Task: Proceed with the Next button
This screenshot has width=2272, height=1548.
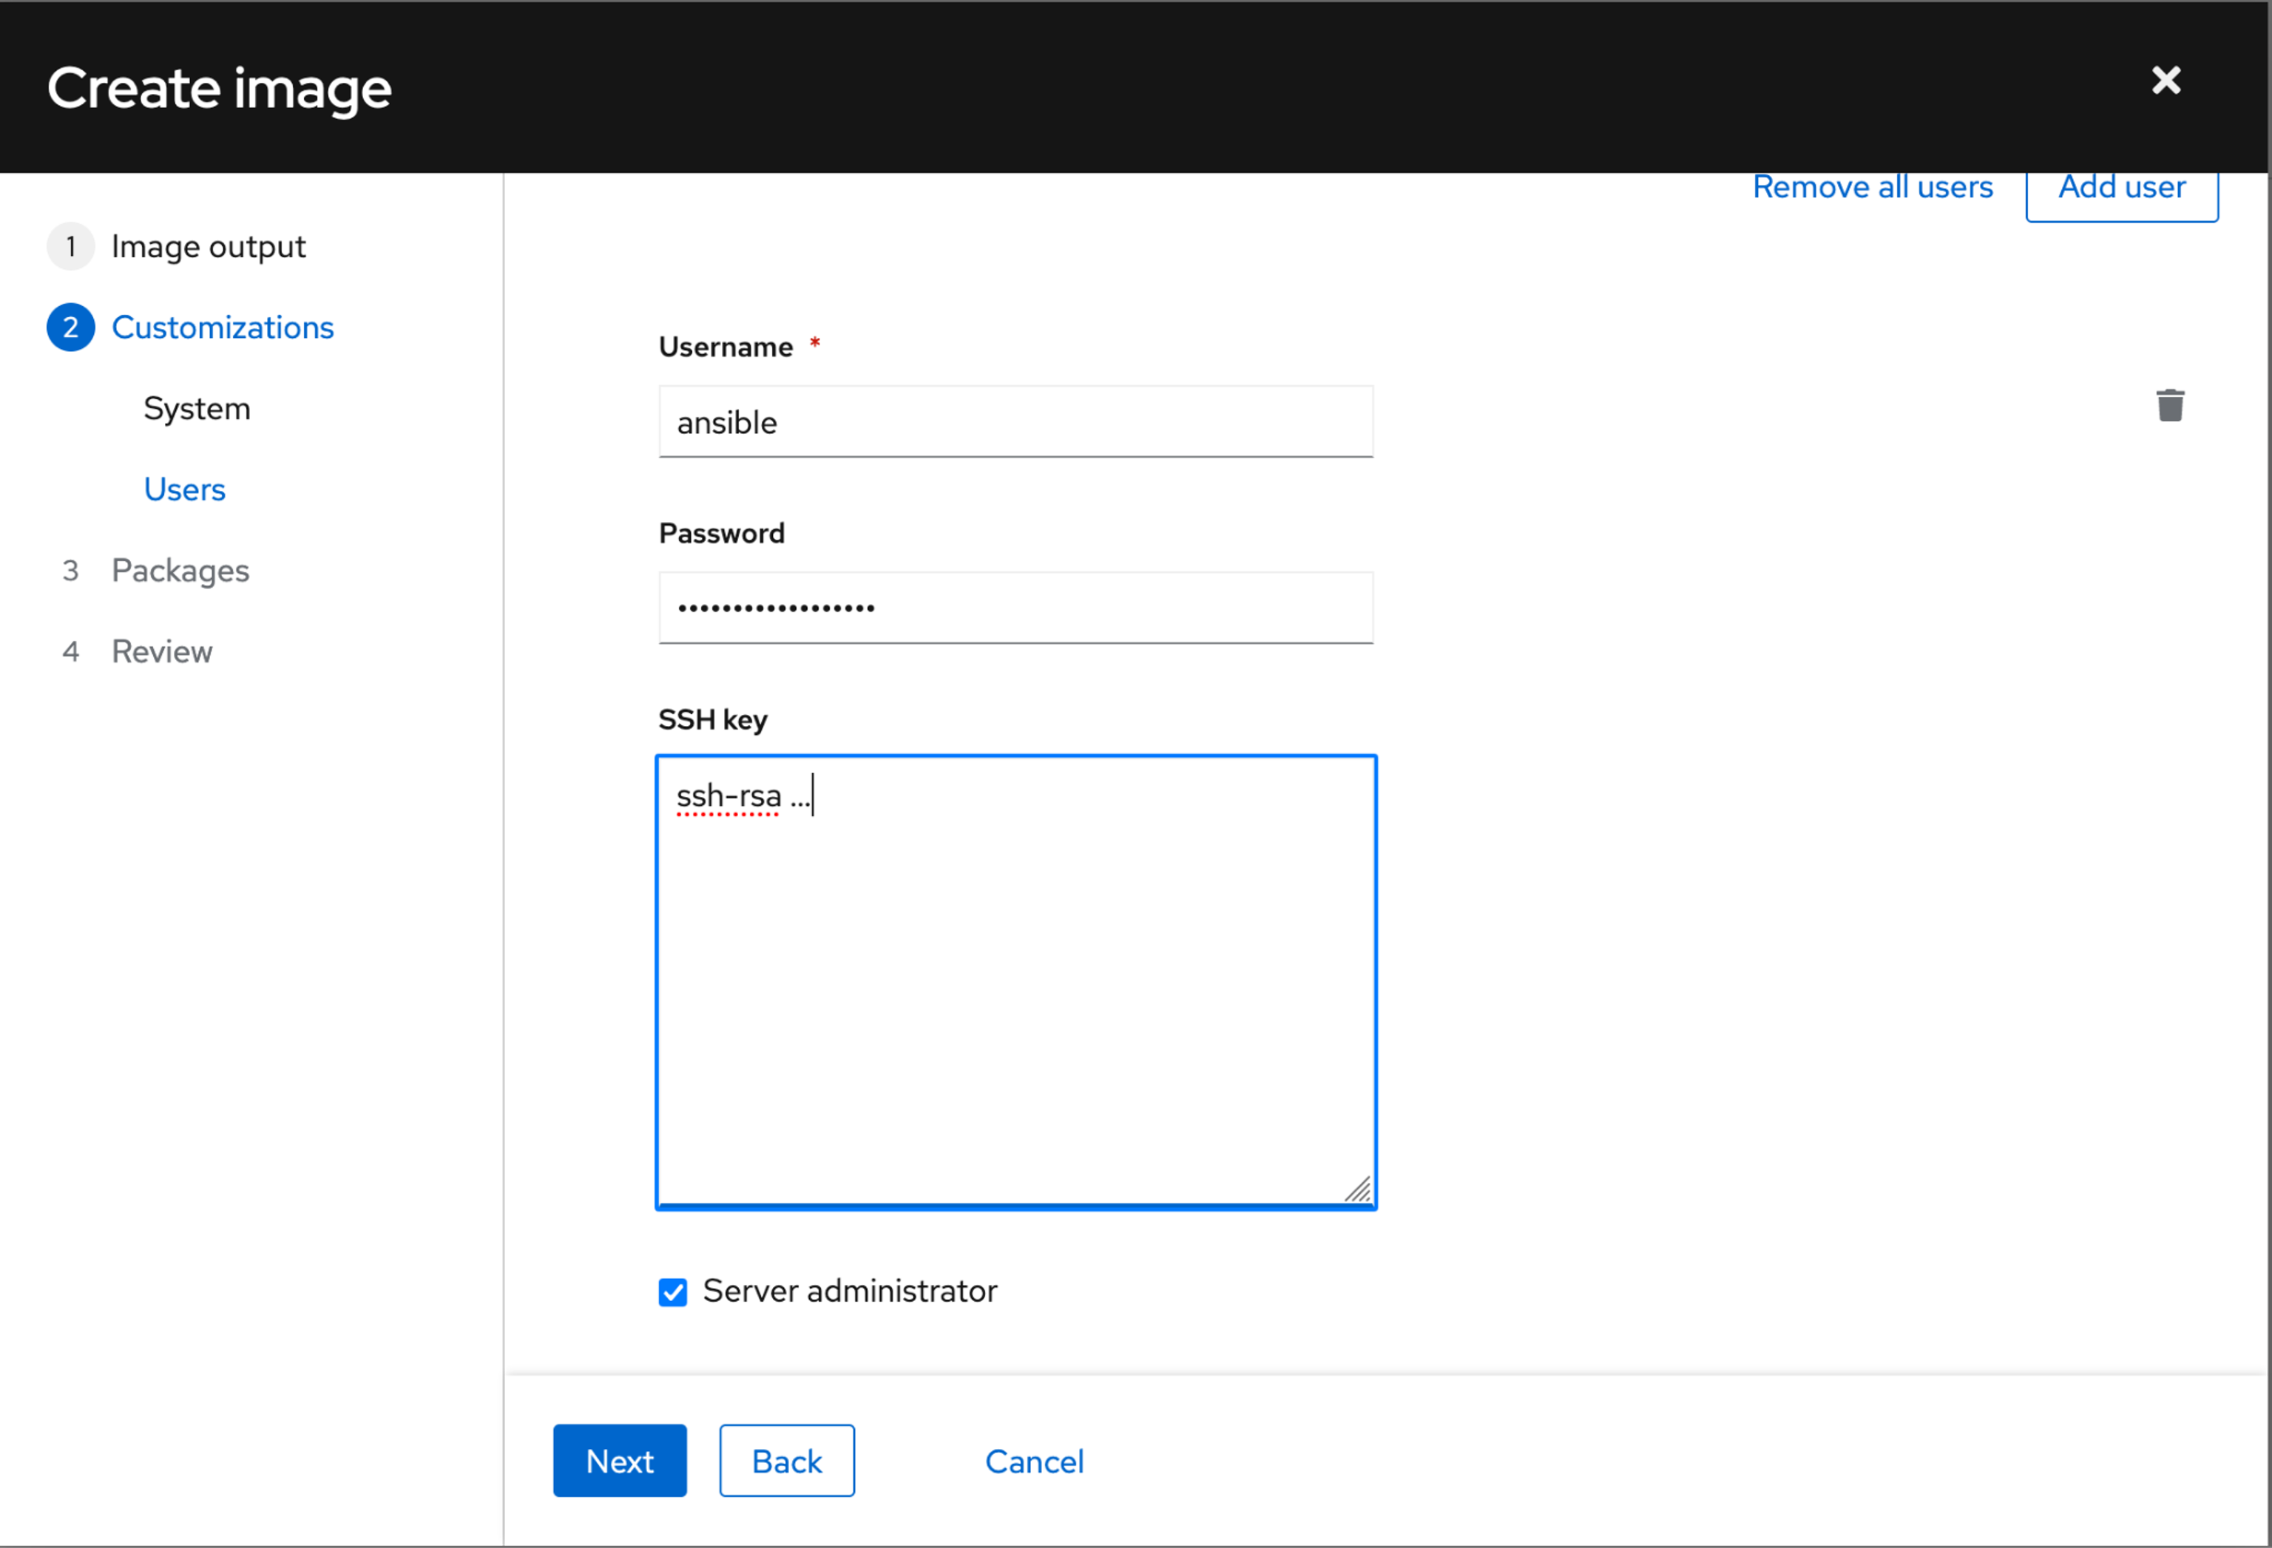Action: tap(619, 1461)
